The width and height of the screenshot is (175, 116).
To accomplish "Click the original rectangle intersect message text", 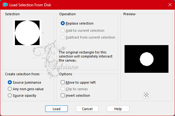I will pyautogui.click(x=86, y=56).
